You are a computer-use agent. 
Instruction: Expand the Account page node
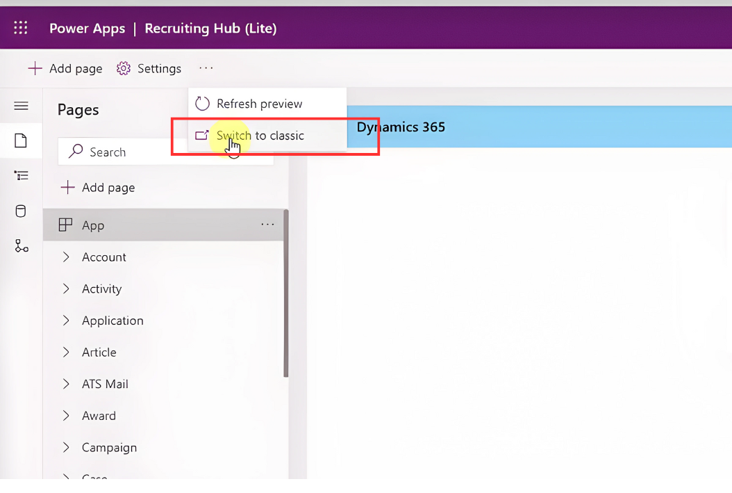(x=66, y=257)
